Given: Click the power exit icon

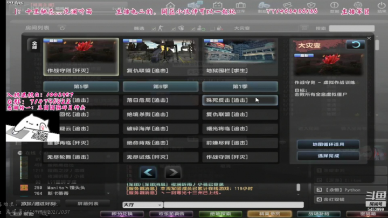Looking at the screenshot, I should 381,5.
